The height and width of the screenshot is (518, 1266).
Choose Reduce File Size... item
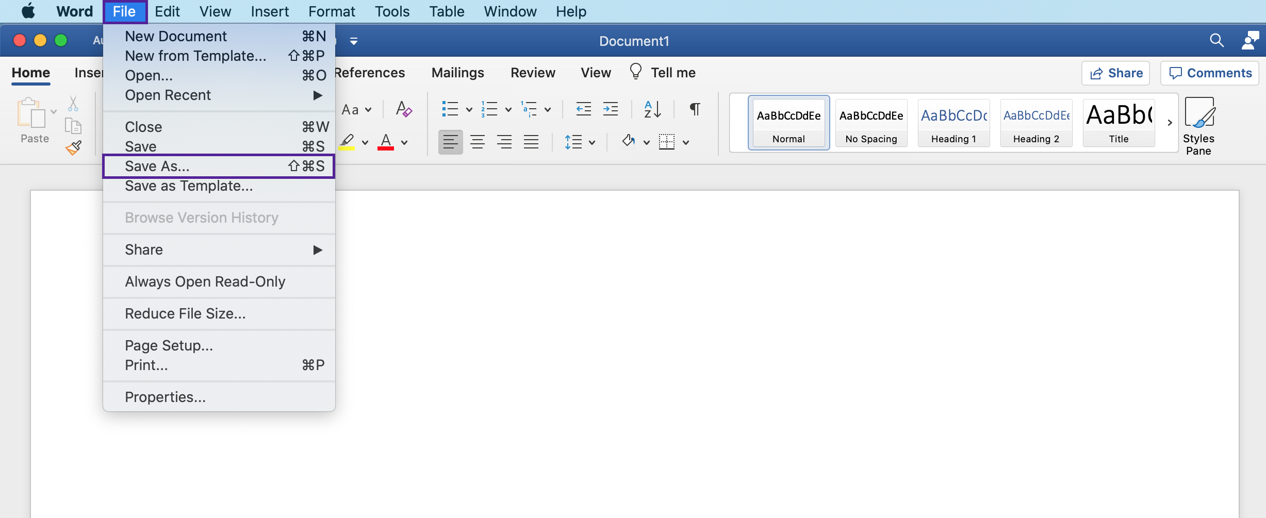219,313
